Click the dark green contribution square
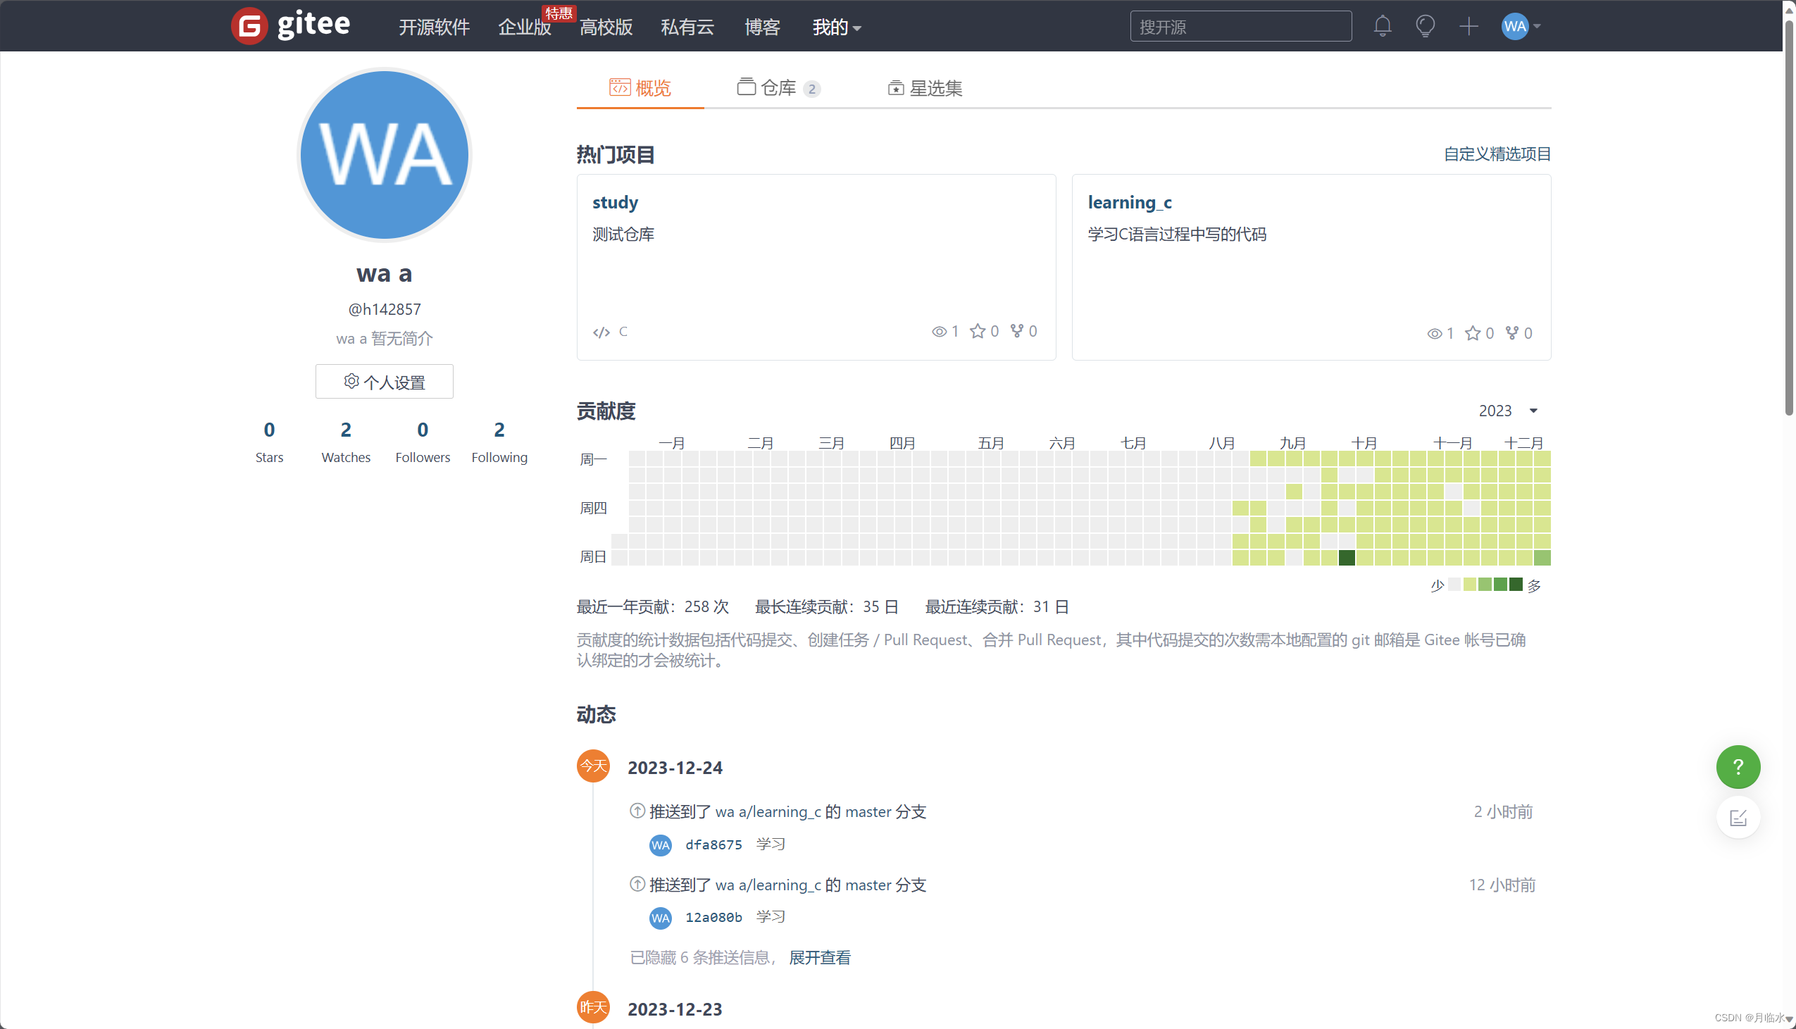Viewport: 1796px width, 1029px height. (x=1347, y=558)
